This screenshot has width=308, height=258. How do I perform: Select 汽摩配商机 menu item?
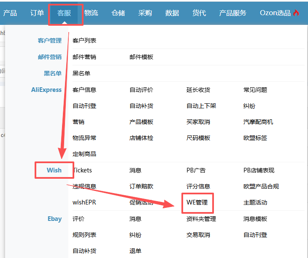(x=258, y=122)
